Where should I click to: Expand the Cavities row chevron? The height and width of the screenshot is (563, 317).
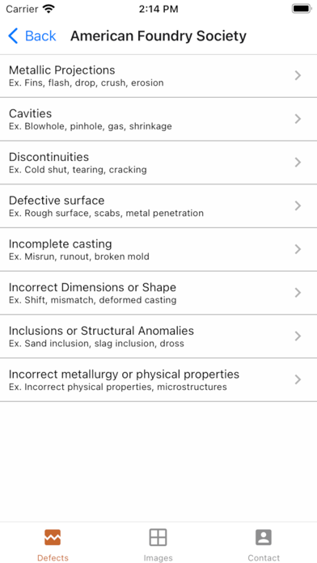298,119
